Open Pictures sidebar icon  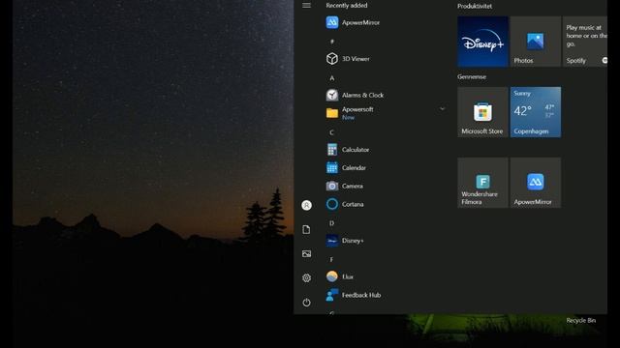click(306, 253)
